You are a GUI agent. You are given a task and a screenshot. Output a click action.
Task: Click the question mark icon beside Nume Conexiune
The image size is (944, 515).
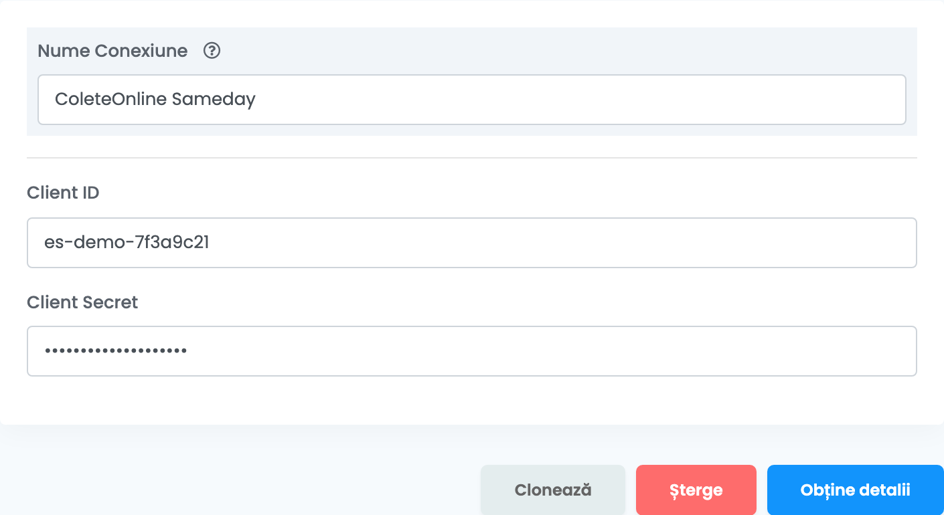point(212,51)
